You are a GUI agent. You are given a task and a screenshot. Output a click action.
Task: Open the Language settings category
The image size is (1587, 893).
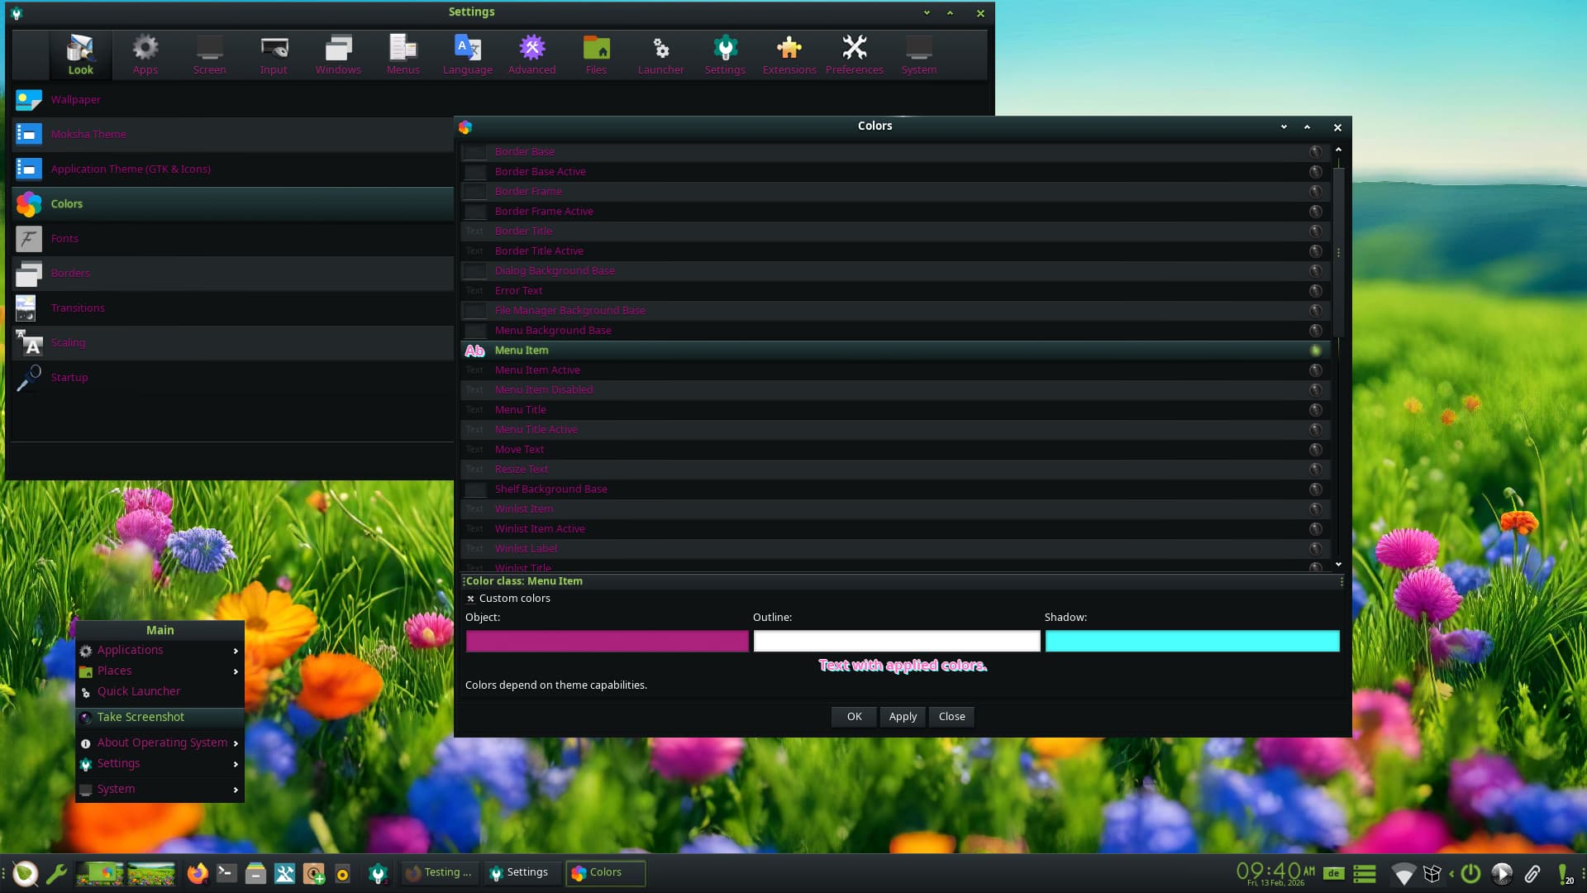[x=467, y=55]
